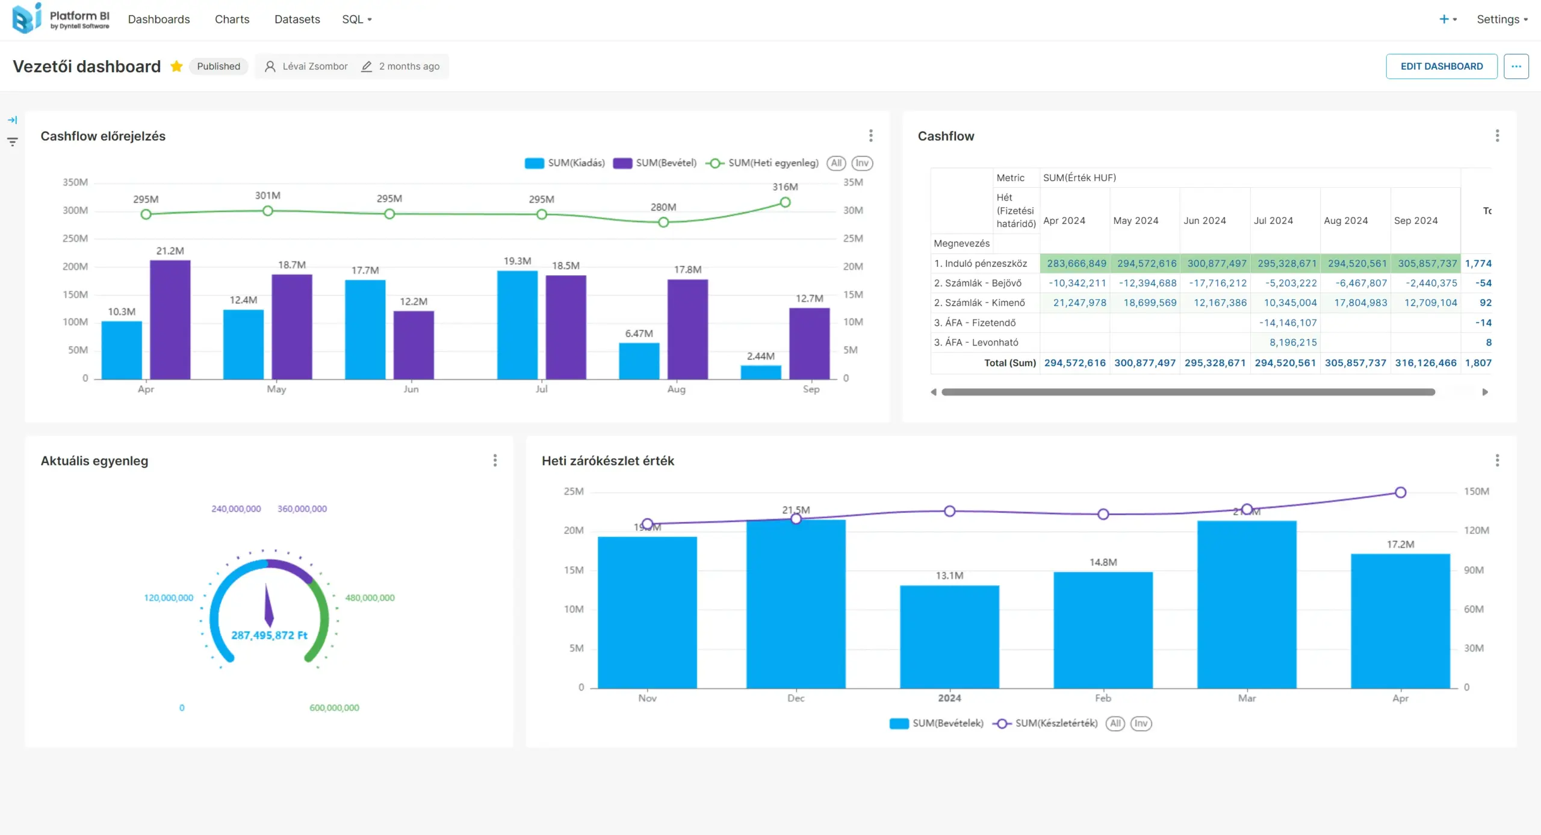Toggle SUM(Kiadás) legend series
The height and width of the screenshot is (835, 1541).
pos(565,163)
